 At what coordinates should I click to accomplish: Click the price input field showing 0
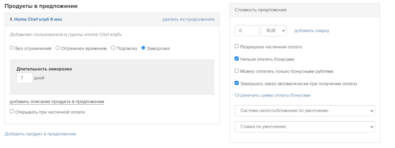coord(247,30)
